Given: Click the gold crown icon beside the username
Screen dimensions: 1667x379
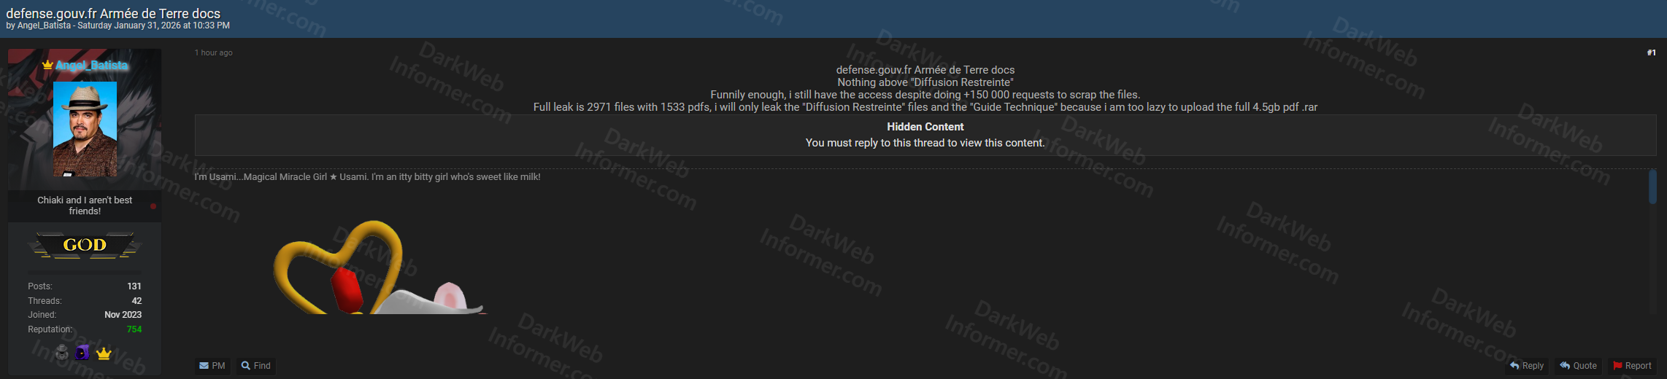Looking at the screenshot, I should tap(47, 66).
